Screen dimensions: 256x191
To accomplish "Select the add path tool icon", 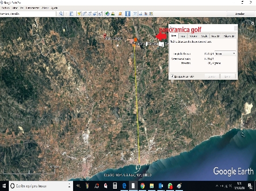I will (90, 14).
